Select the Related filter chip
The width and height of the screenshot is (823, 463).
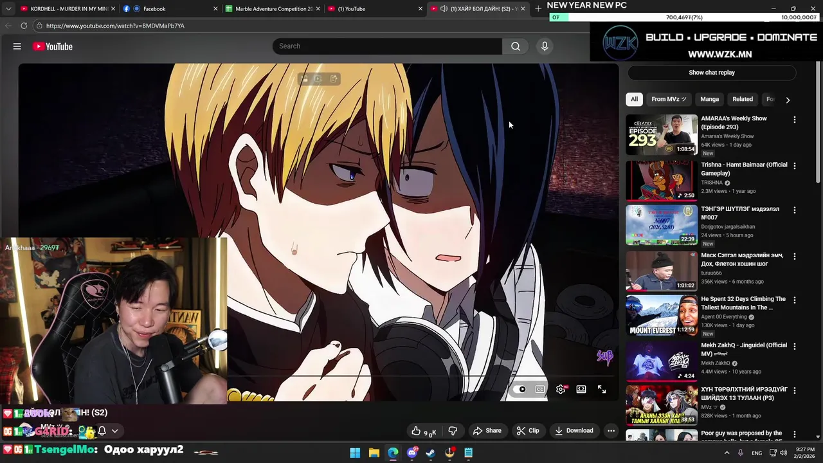743,99
